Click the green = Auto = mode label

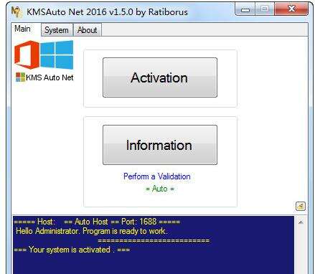pos(160,189)
